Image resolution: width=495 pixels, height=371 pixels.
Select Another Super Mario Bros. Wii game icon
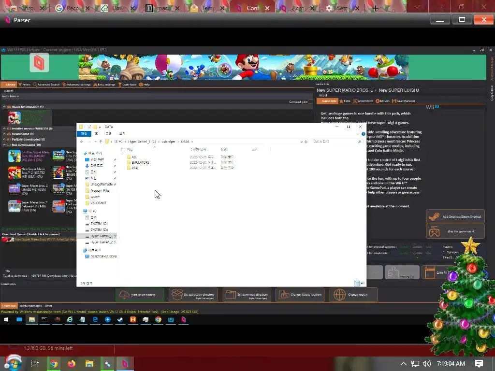click(14, 156)
